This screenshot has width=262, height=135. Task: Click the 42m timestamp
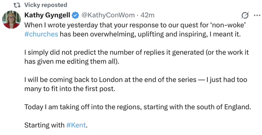click(x=147, y=15)
